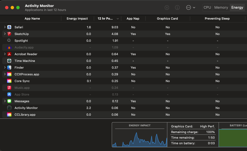Click Safari's 9.03 power value

point(115,27)
